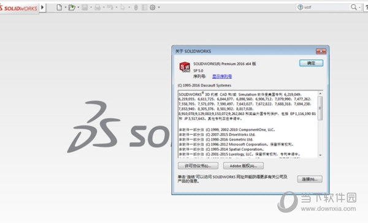Click the Undo icon
This screenshot has width=368, height=223.
coord(110,7)
